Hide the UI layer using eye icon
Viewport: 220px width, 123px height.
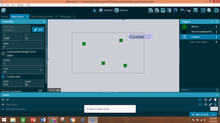click(x=200, y=99)
